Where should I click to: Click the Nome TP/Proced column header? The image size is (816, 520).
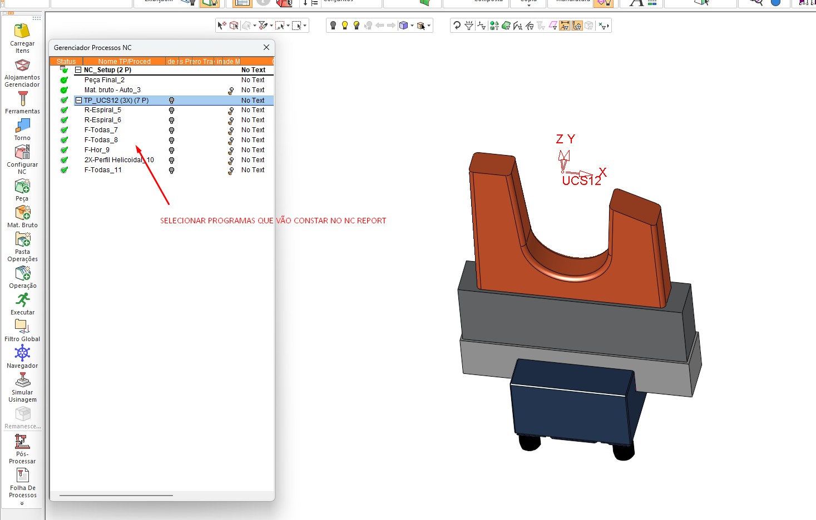[x=124, y=61]
